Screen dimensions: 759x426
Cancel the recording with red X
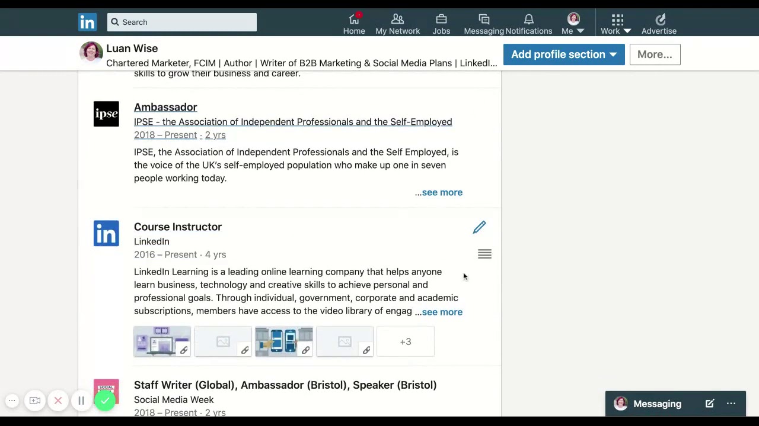(58, 401)
